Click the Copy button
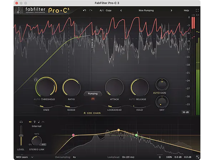The width and height of the screenshot is (214, 160). 108,10
